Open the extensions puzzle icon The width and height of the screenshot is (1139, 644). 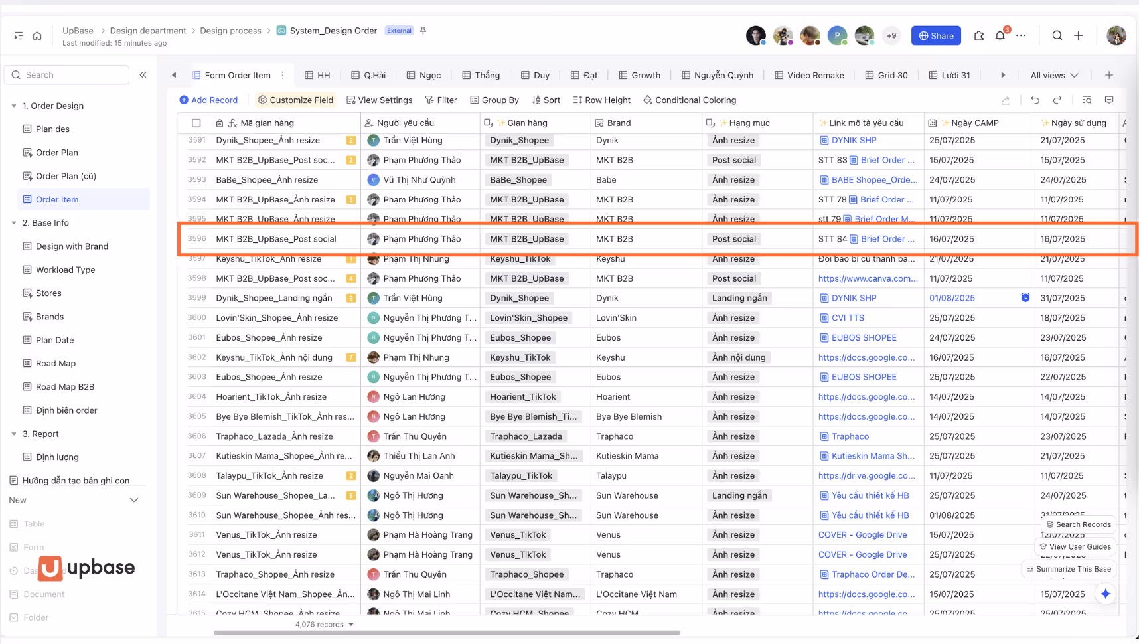(978, 36)
